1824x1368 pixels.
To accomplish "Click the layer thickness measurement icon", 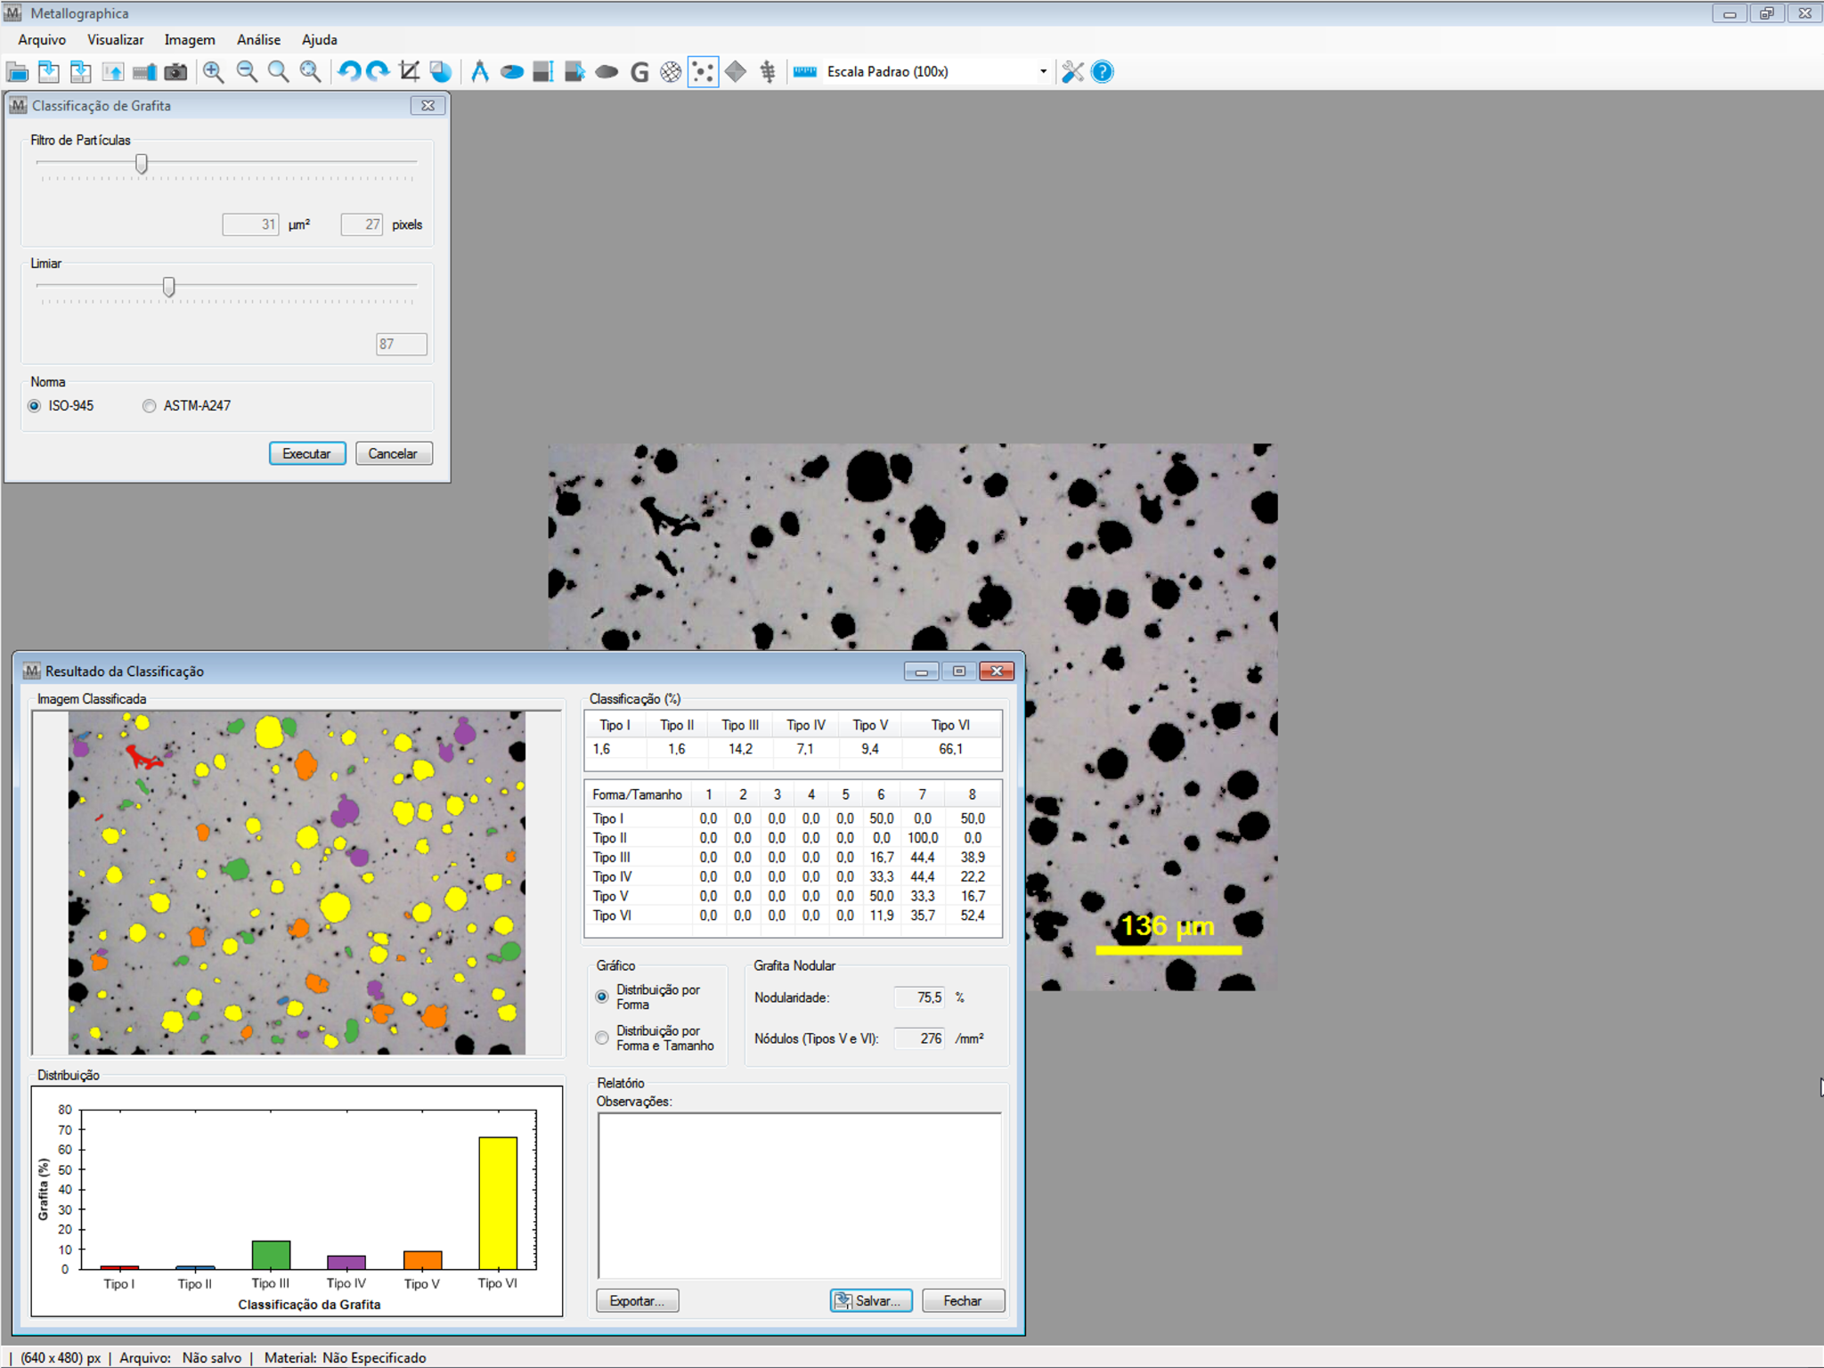I will click(x=543, y=72).
